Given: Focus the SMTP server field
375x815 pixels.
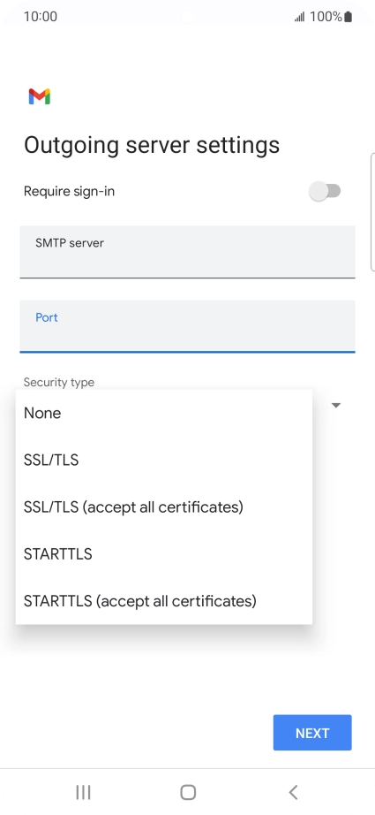Looking at the screenshot, I should (x=187, y=252).
